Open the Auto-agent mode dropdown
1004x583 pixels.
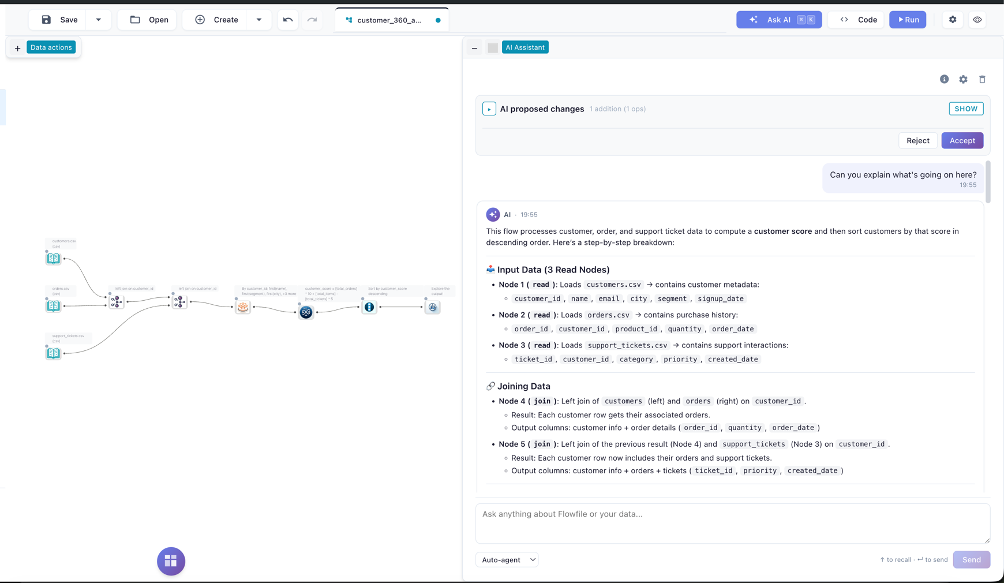(507, 559)
